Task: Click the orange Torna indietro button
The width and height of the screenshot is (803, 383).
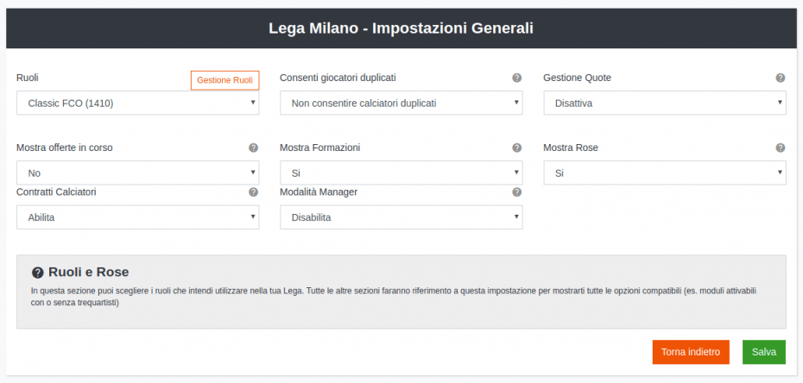Action: click(x=691, y=352)
